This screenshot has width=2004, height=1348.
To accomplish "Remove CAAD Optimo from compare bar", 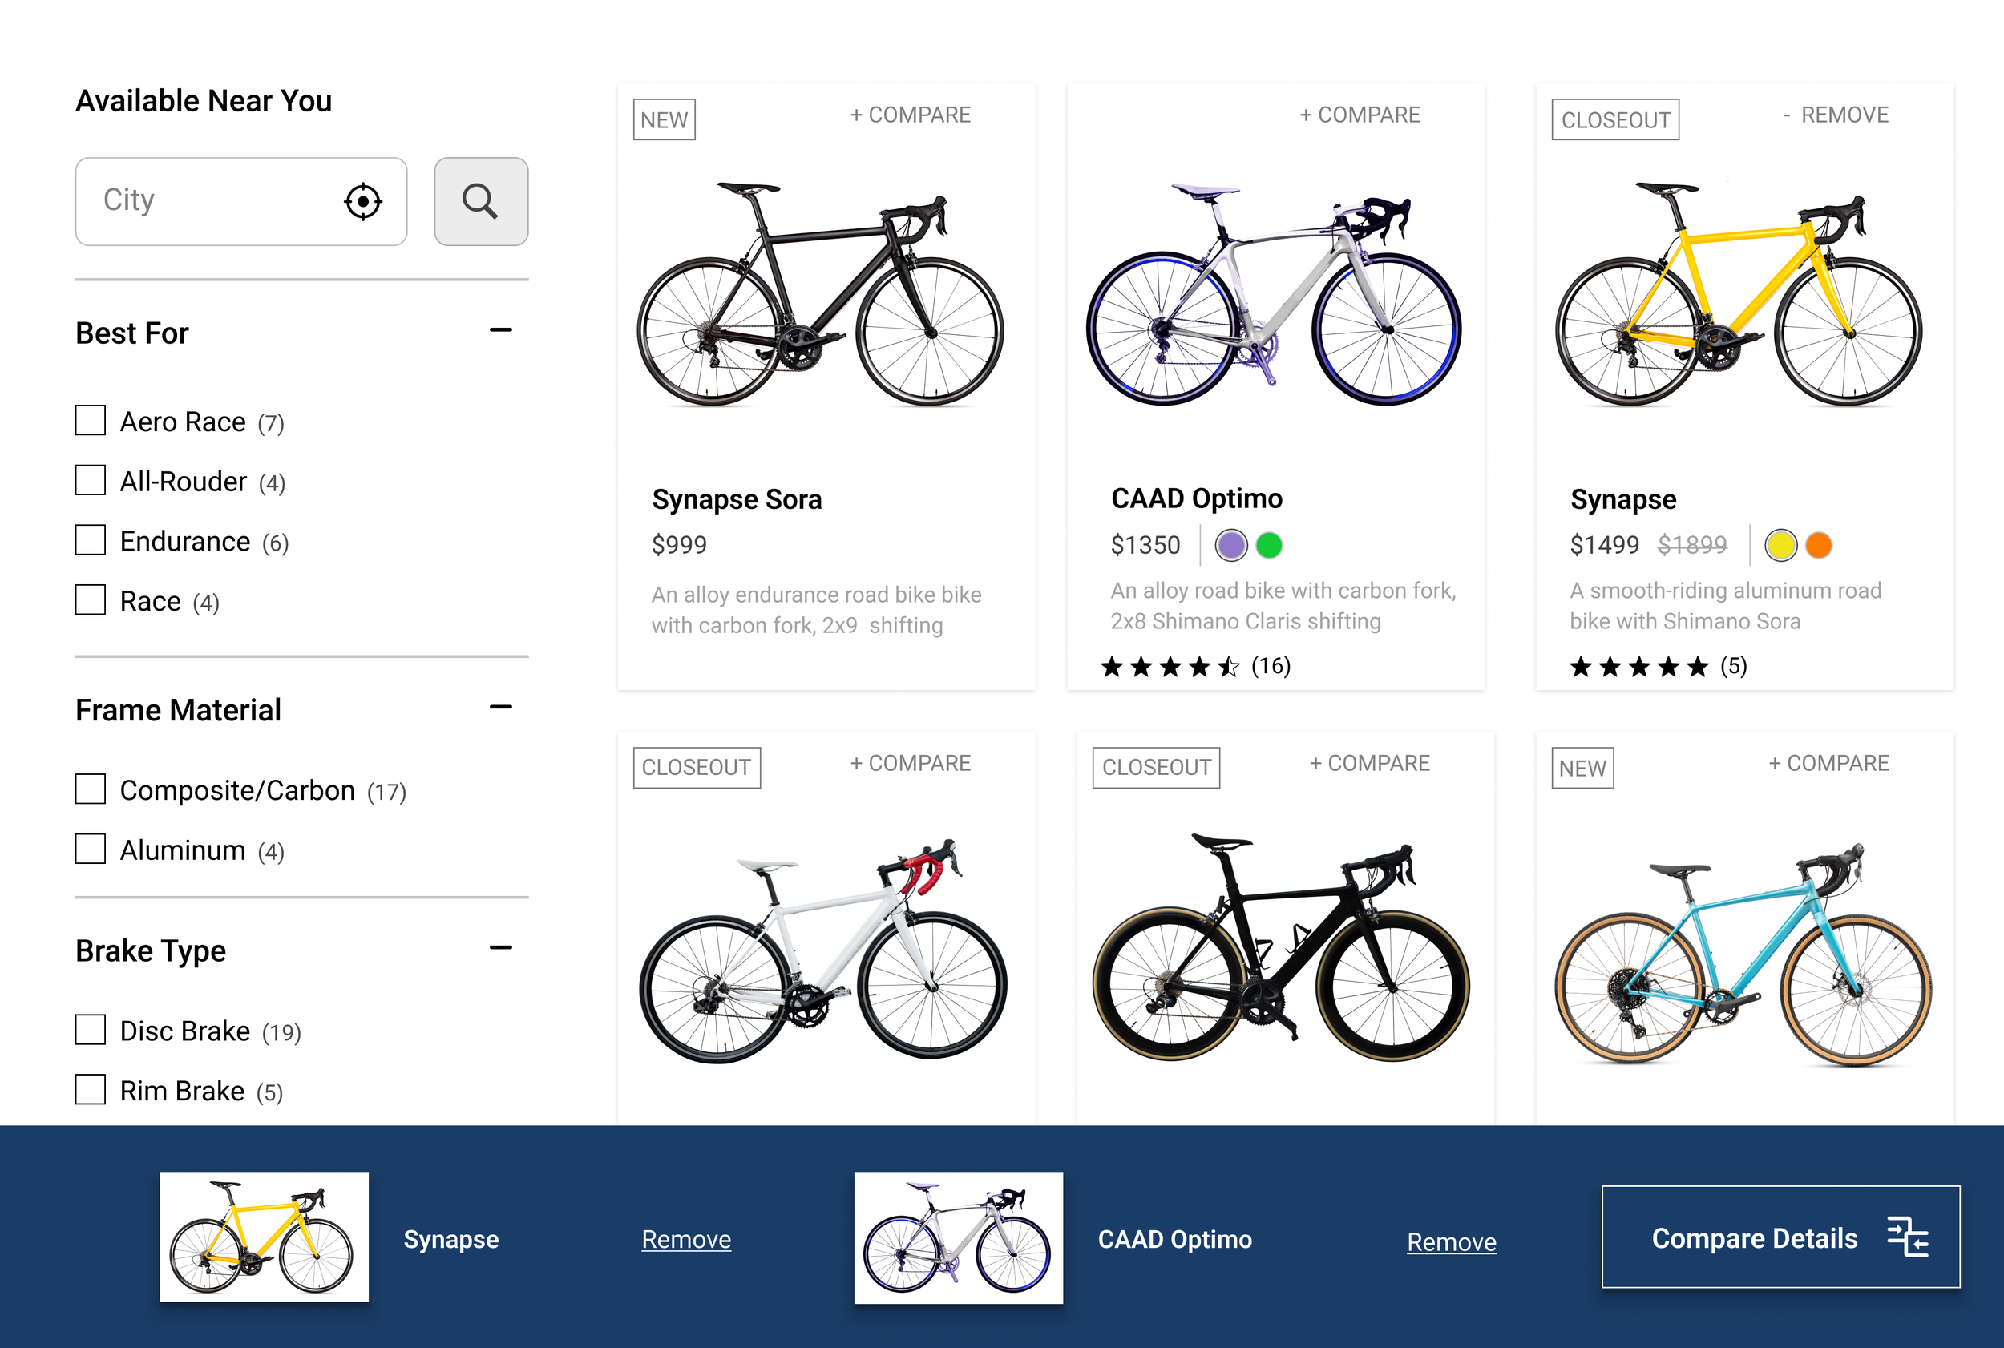I will 1451,1242.
